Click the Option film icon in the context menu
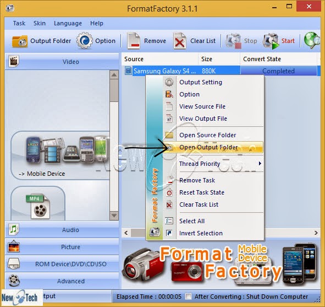Screen dimensions: 325x307 169,94
